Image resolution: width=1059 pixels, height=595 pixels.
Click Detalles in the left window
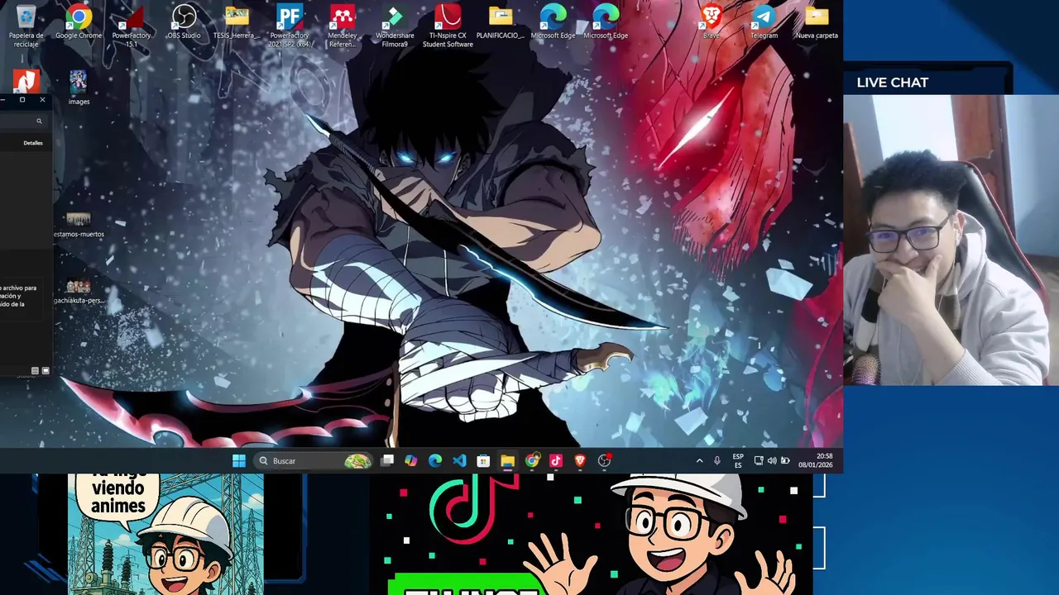[x=33, y=143]
